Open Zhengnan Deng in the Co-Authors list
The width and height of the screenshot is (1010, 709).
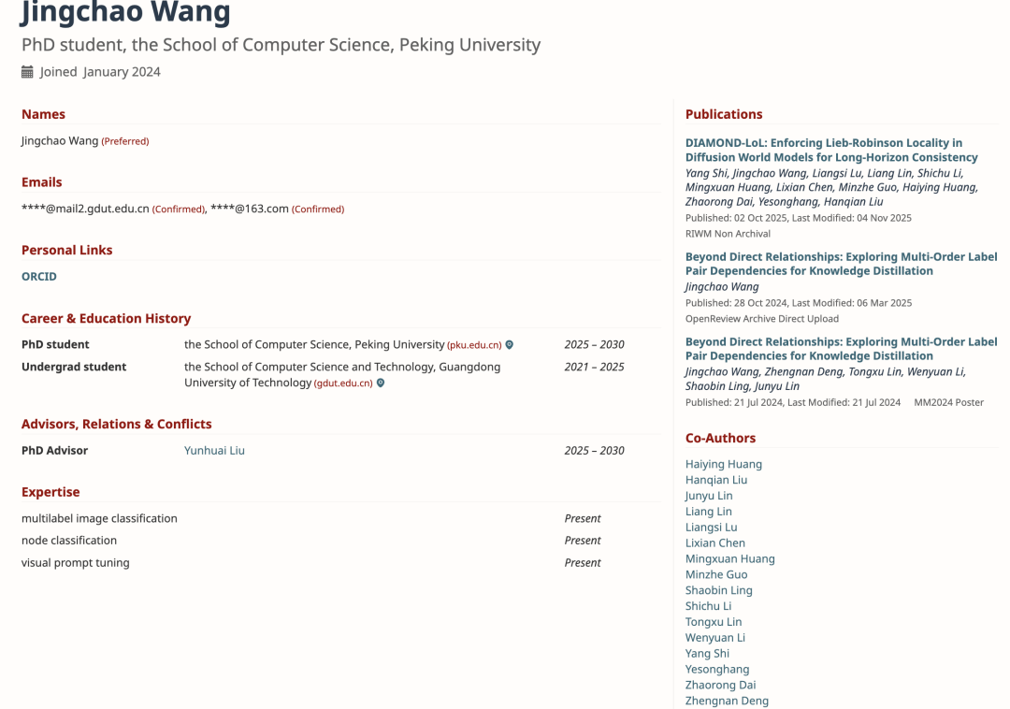coord(727,701)
